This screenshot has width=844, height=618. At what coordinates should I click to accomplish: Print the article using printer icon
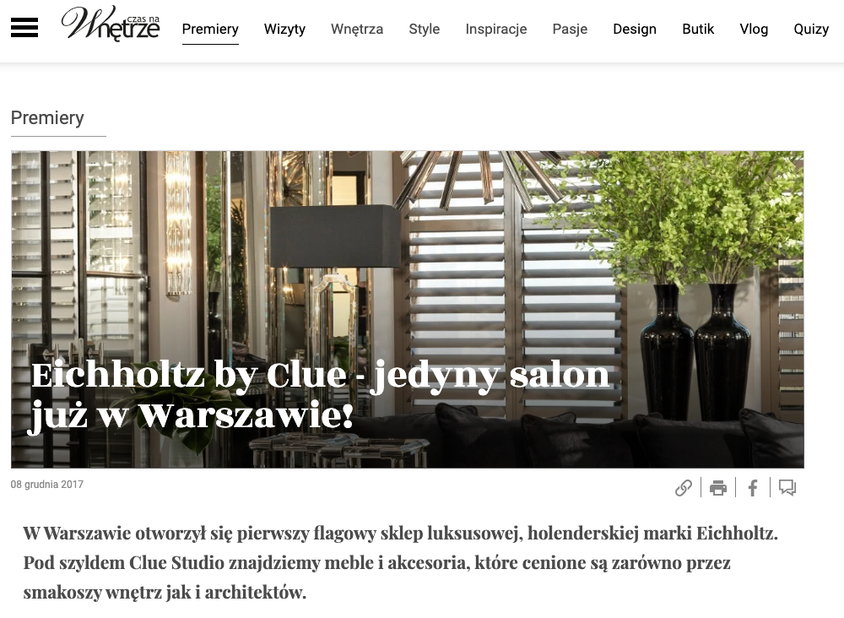[x=718, y=488]
